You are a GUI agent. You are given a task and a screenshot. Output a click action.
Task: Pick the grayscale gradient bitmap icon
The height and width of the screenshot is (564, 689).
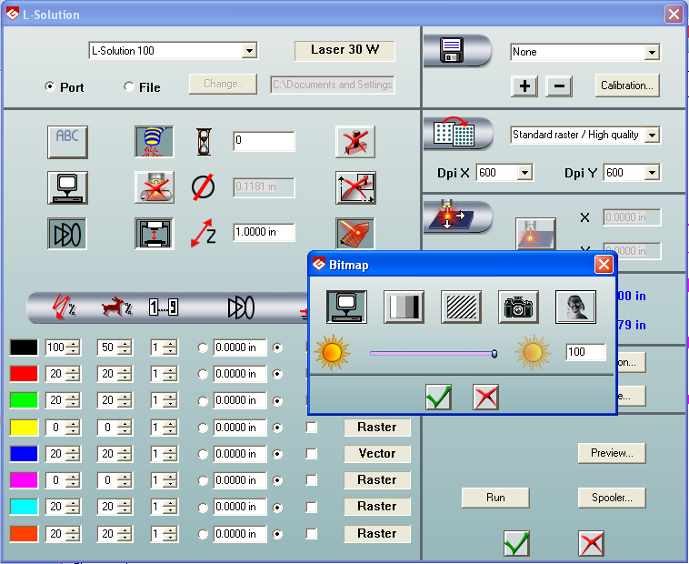(x=404, y=307)
